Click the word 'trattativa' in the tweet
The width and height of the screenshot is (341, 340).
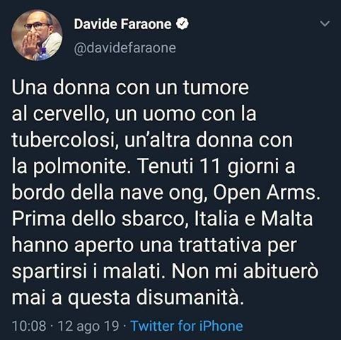220,245
